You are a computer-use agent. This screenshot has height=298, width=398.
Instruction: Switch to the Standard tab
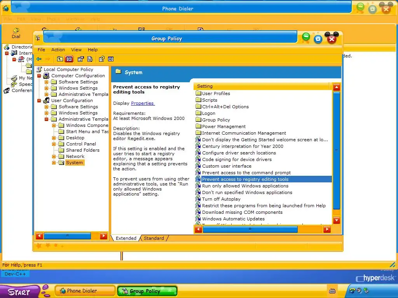154,238
